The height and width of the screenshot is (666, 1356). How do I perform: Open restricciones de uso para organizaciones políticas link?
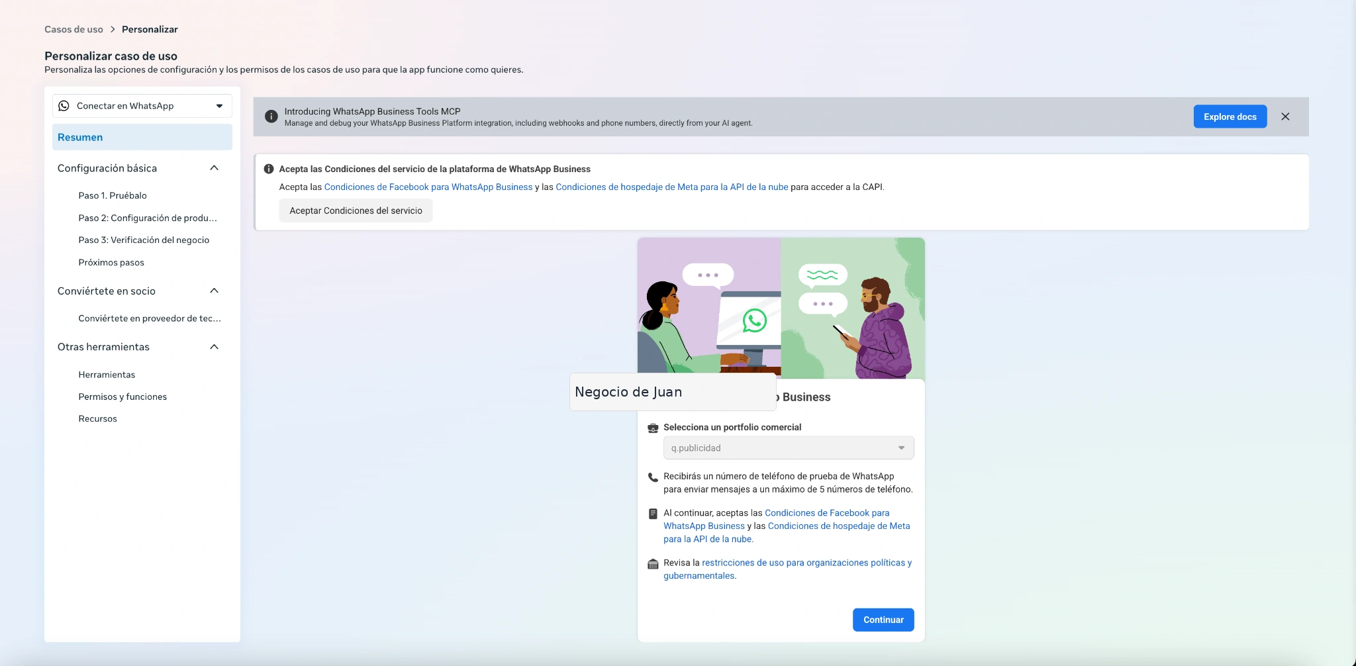pos(787,569)
